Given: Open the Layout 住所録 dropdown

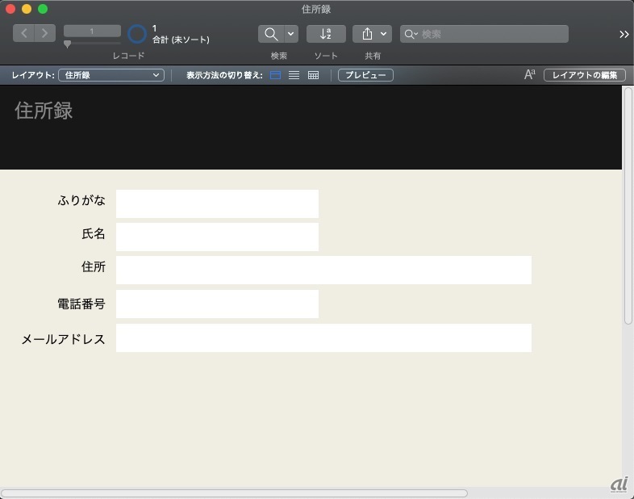Looking at the screenshot, I should point(111,75).
